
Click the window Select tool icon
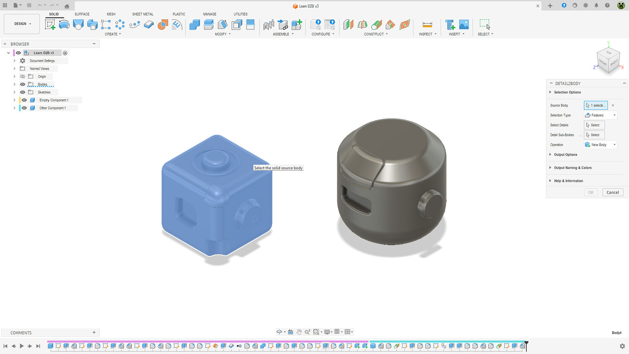coord(485,24)
